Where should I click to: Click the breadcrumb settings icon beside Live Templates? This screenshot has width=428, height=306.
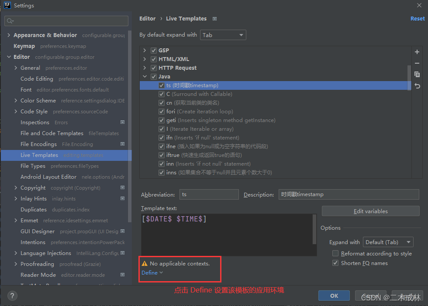click(214, 19)
